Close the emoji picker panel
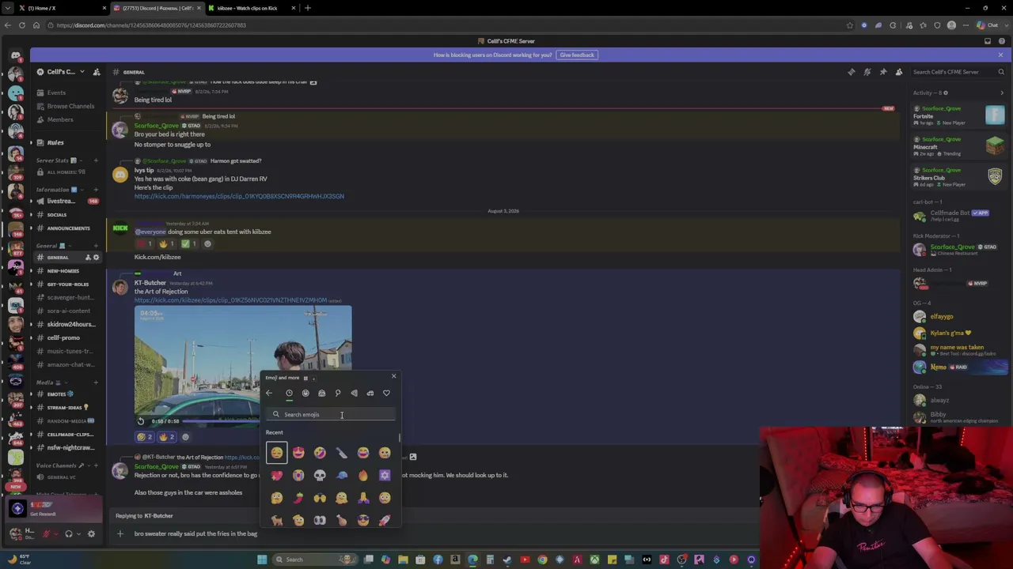Screen dimensions: 1013x569 393,376
